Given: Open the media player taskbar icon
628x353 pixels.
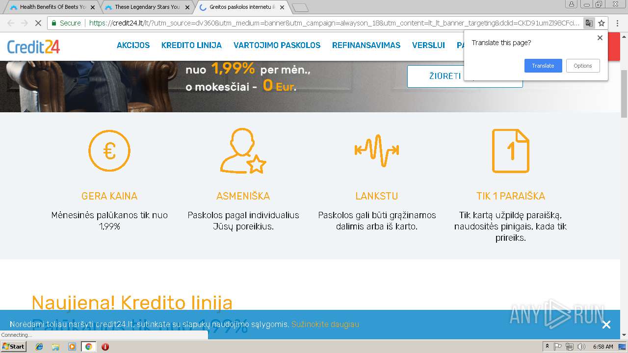Looking at the screenshot, I should pos(72,347).
